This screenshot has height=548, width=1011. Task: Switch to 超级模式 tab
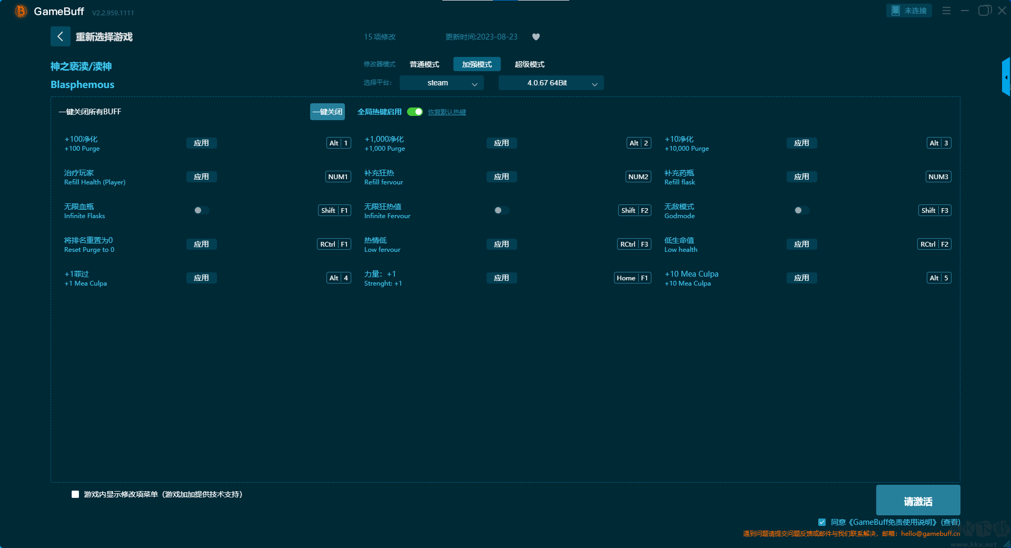(x=529, y=64)
